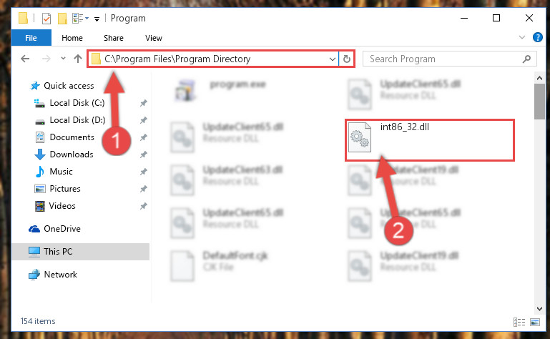Viewport: 550px width, 339px height.
Task: Open the recent locations dropdown arrow
Action: pyautogui.click(x=63, y=59)
